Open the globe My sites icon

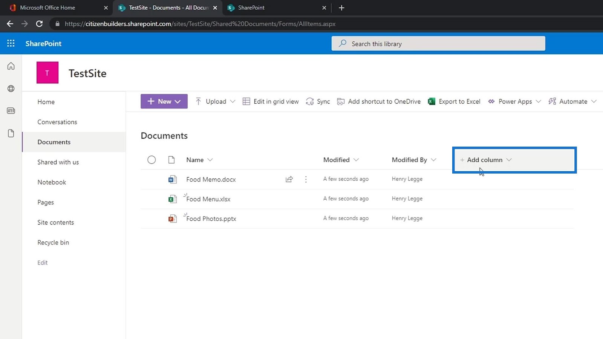pos(11,89)
